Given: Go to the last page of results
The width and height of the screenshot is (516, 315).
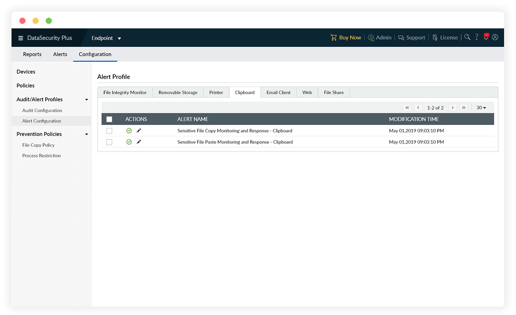Looking at the screenshot, I should tap(464, 108).
